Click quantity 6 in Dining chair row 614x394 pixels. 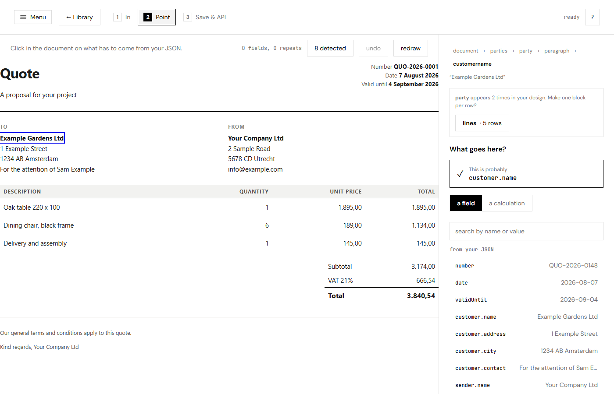point(267,225)
